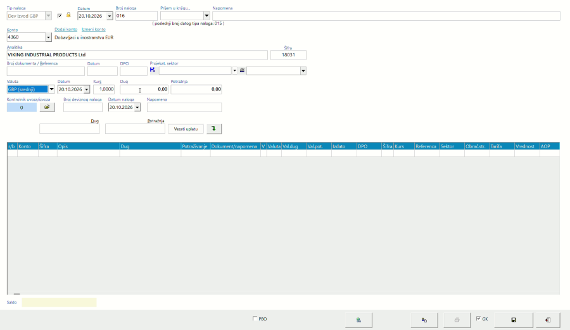Toggle the checkbox next to Tip naloga

[60, 16]
